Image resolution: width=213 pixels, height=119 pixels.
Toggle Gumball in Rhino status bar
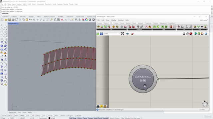[x=106, y=118]
